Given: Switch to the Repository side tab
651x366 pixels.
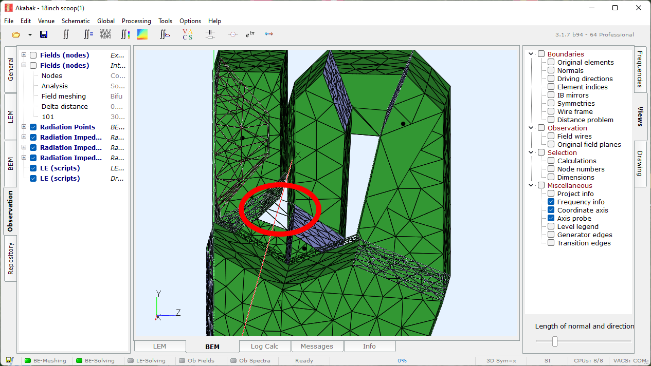Looking at the screenshot, I should [x=10, y=258].
